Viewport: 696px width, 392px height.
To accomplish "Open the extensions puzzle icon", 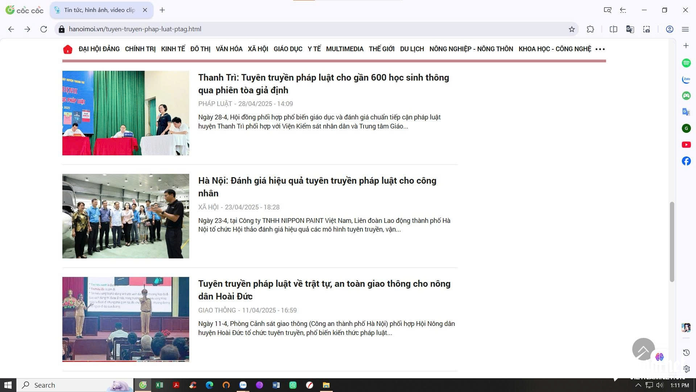I will [x=591, y=29].
